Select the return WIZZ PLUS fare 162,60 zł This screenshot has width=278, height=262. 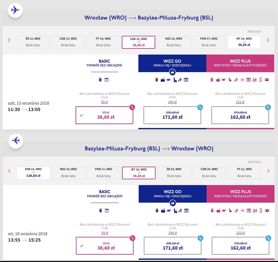240,246
